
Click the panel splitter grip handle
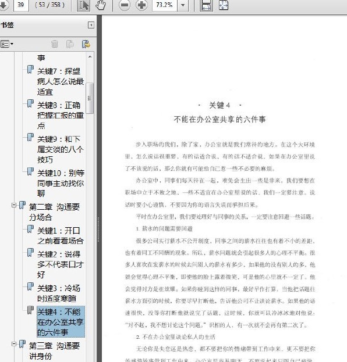coord(98,230)
